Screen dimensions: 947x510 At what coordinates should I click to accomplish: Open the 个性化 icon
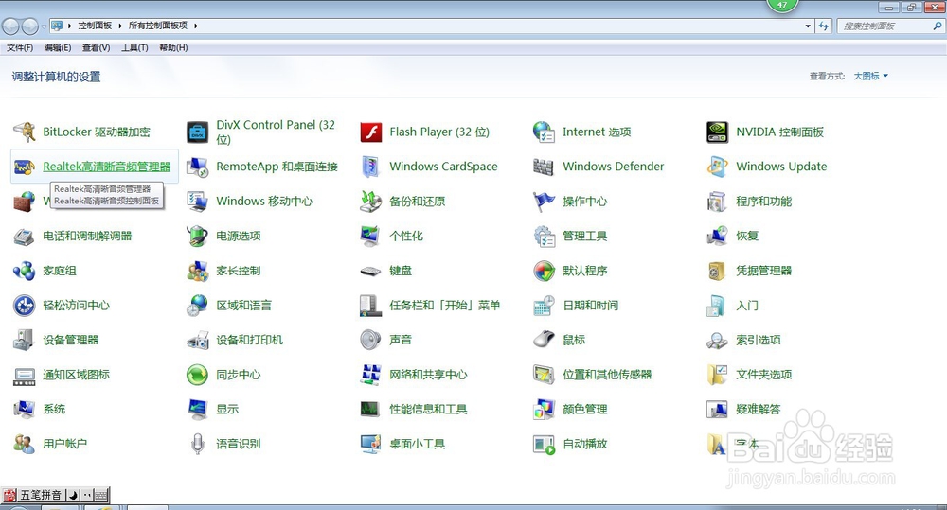click(x=371, y=236)
